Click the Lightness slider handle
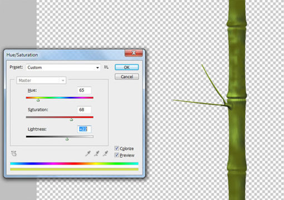The image size is (284, 200). point(67,139)
